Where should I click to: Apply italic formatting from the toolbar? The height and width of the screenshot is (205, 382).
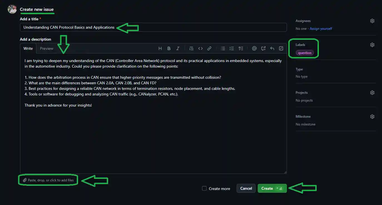[x=178, y=48]
